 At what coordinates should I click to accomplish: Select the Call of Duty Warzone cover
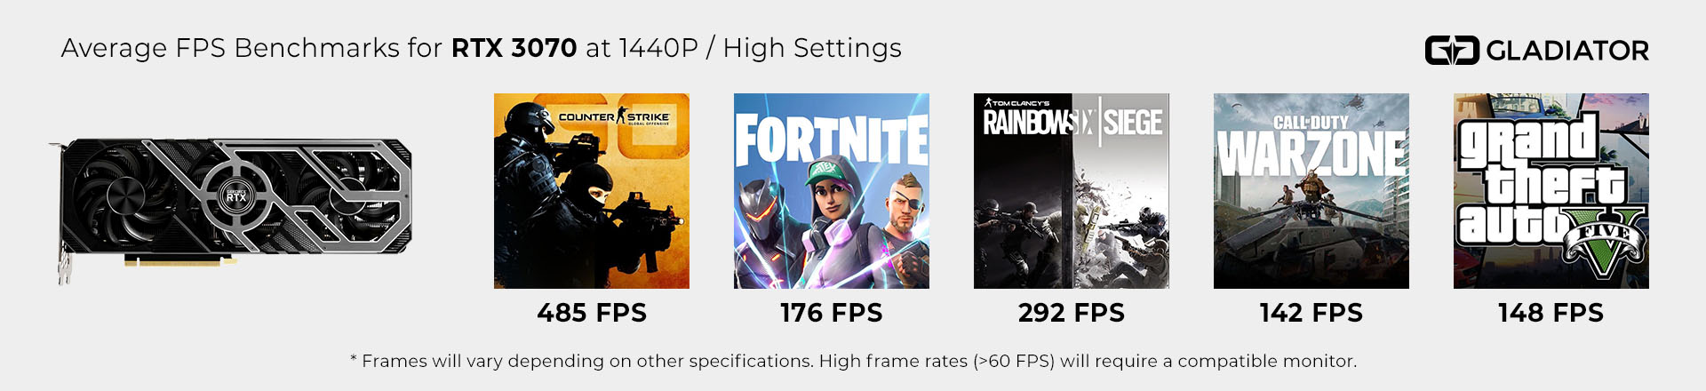click(x=1311, y=191)
